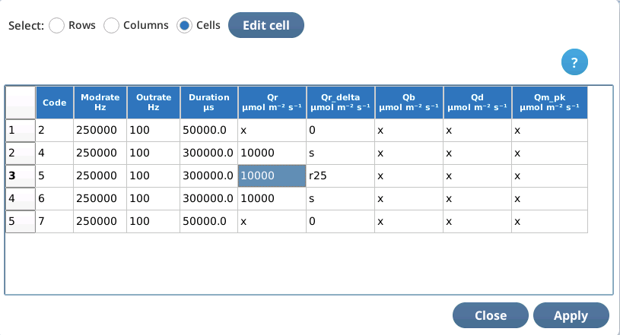The width and height of the screenshot is (620, 335).
Task: Click the highlighted 10000 Qr cell
Action: pos(272,176)
